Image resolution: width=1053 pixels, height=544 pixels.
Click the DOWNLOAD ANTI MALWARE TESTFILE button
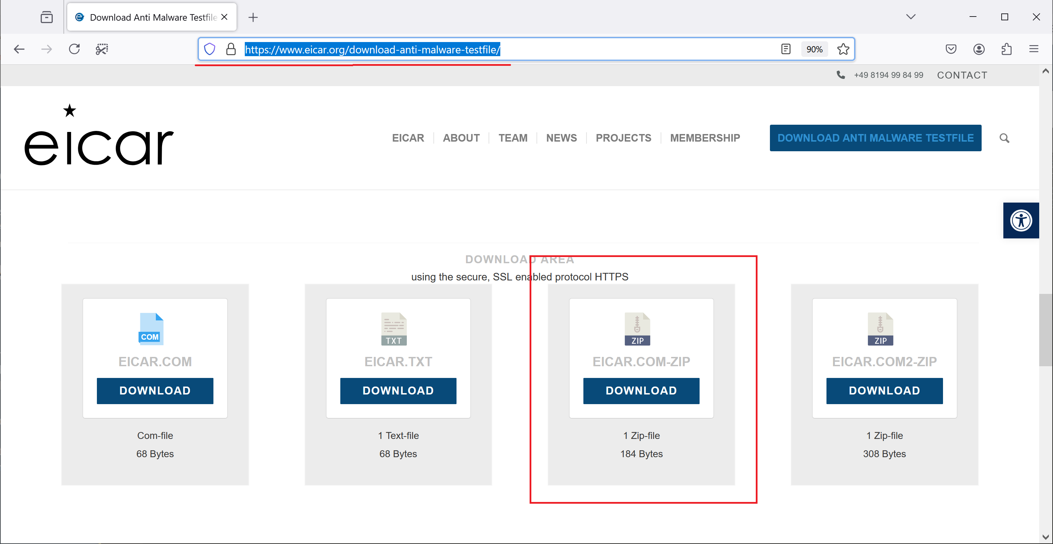click(x=875, y=138)
